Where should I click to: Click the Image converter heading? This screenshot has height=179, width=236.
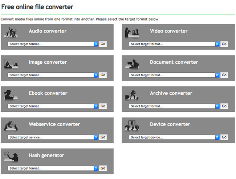tap(48, 62)
